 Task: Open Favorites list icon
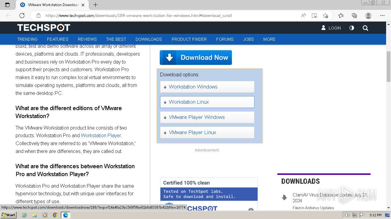341,16
